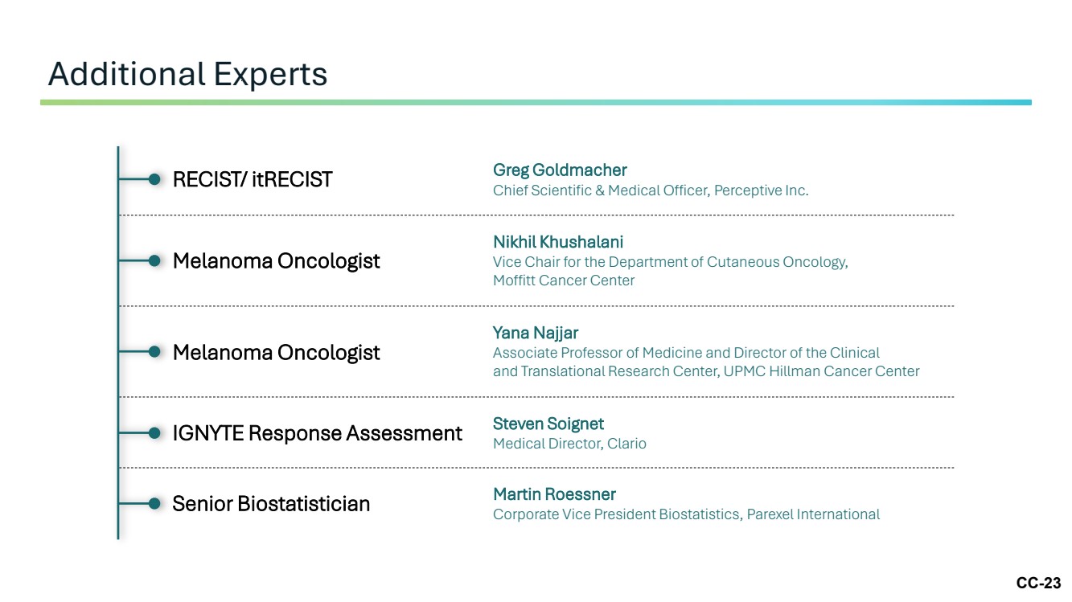Select the UPMC Hillman Cancer Center line
Image resolution: width=1072 pixels, height=602 pixels.
tap(706, 371)
